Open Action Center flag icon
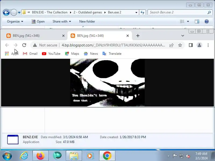The width and height of the screenshot is (215, 161). click(175, 156)
